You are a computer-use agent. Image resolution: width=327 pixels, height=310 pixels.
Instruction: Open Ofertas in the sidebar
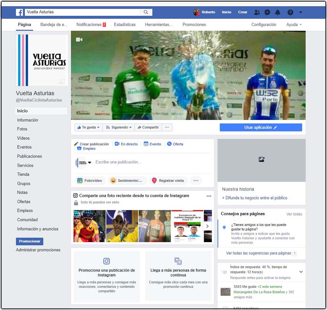tap(24, 202)
